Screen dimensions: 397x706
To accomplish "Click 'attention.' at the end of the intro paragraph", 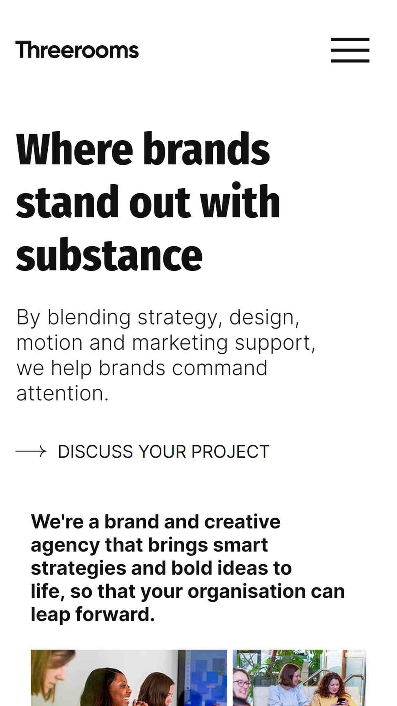I will pyautogui.click(x=62, y=393).
